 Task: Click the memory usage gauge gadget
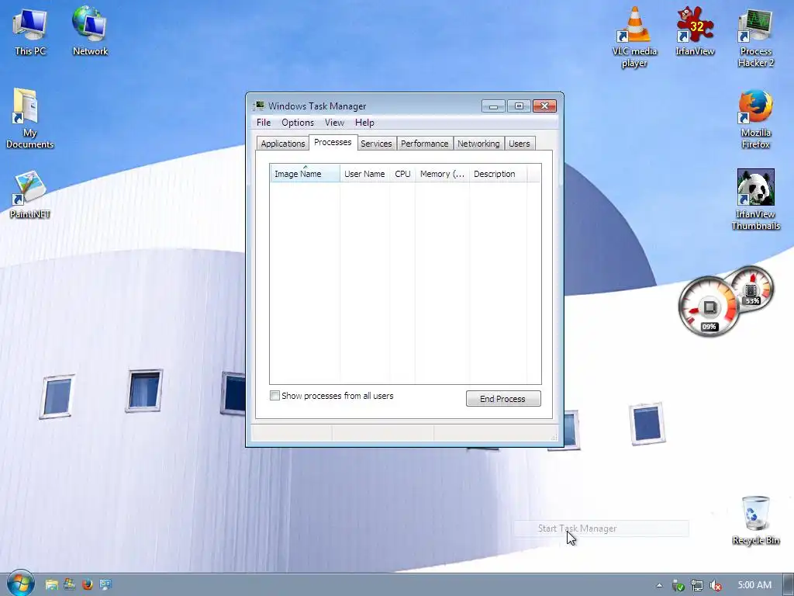point(752,289)
